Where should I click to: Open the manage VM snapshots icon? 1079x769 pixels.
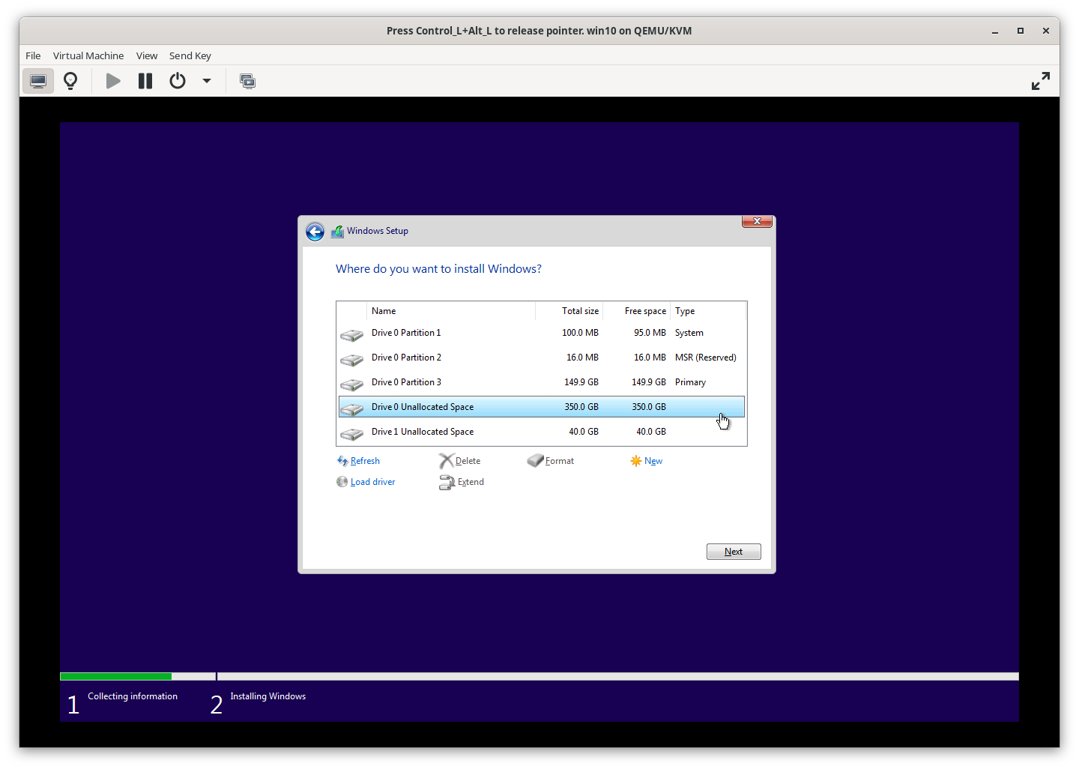pyautogui.click(x=247, y=81)
